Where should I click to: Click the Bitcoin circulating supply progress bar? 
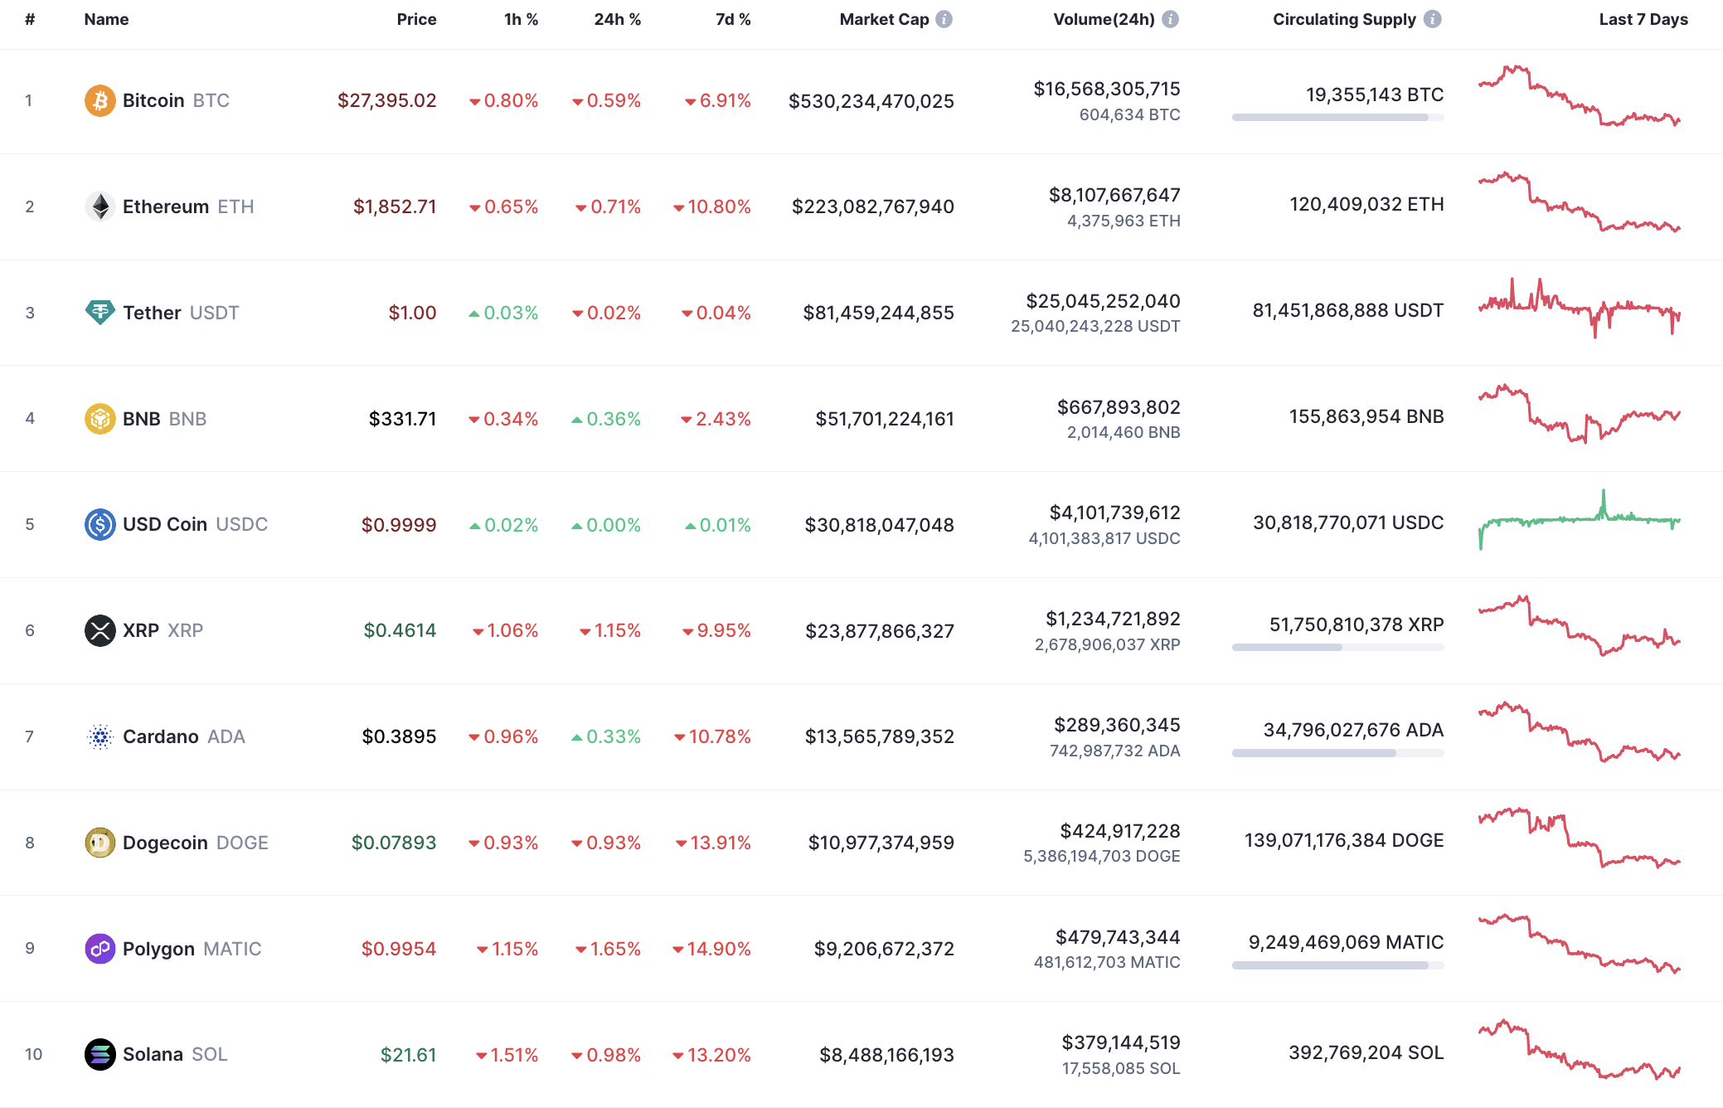tap(1337, 117)
